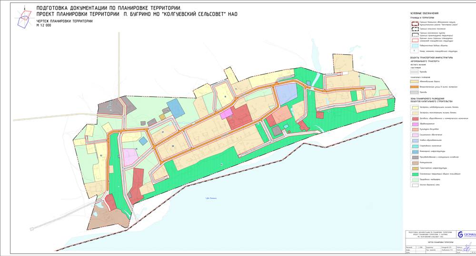Click the legend heading 'ОБЪЕКТЫ ТРАНСПОРТНОЙ ИНФРАСТРУКТУРЫ'
The height and width of the screenshot is (256, 476).
click(431, 58)
